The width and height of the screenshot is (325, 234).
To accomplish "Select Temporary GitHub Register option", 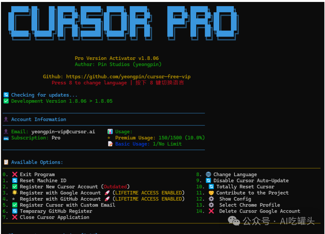I will (x=56, y=211).
